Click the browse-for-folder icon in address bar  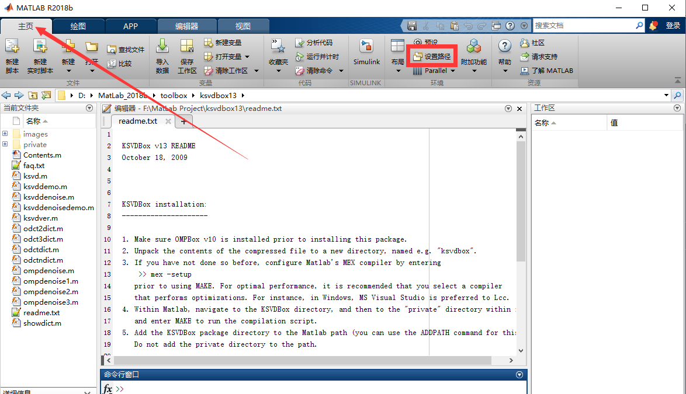point(46,95)
